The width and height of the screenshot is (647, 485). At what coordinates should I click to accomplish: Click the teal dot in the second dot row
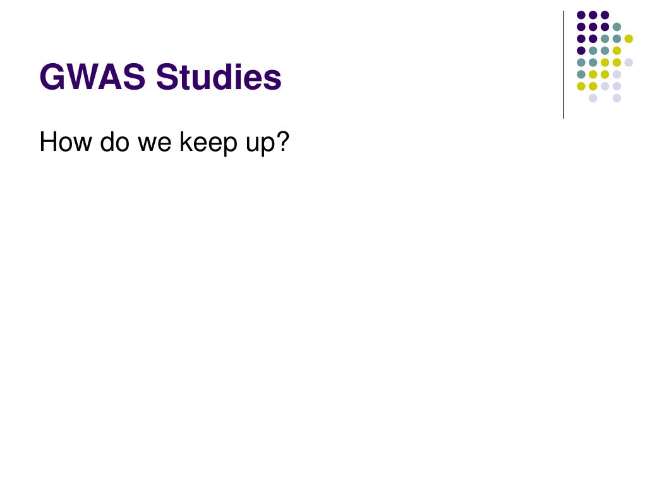(617, 27)
